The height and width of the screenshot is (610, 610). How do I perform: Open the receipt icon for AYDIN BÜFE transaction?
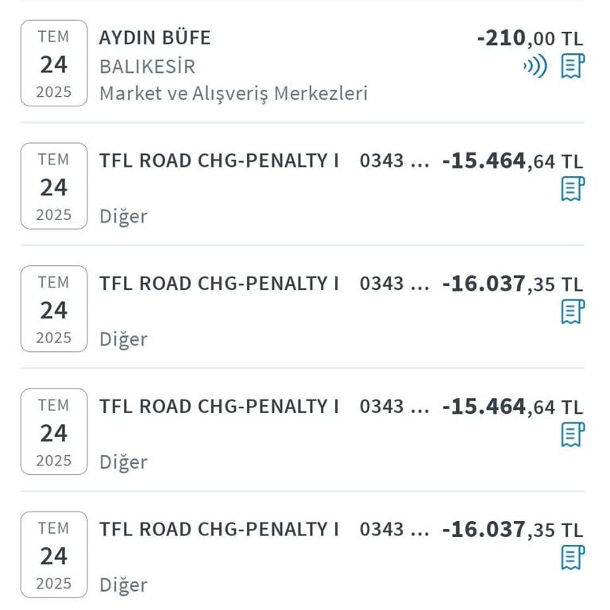572,66
